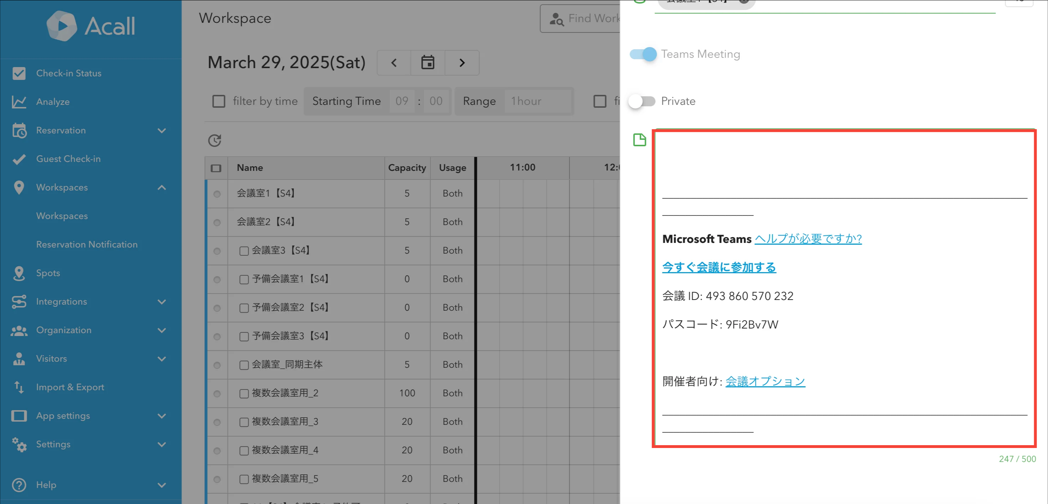The width and height of the screenshot is (1048, 504).
Task: Click the 複数会議室用_4 room name
Action: (x=285, y=450)
